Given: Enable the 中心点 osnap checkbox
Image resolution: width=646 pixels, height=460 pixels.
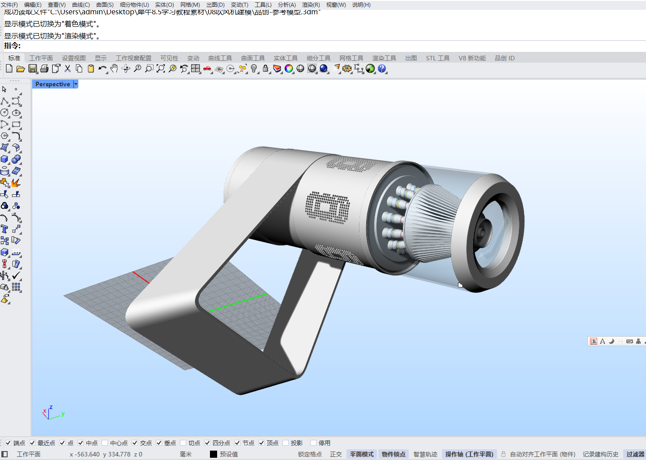Looking at the screenshot, I should 105,443.
